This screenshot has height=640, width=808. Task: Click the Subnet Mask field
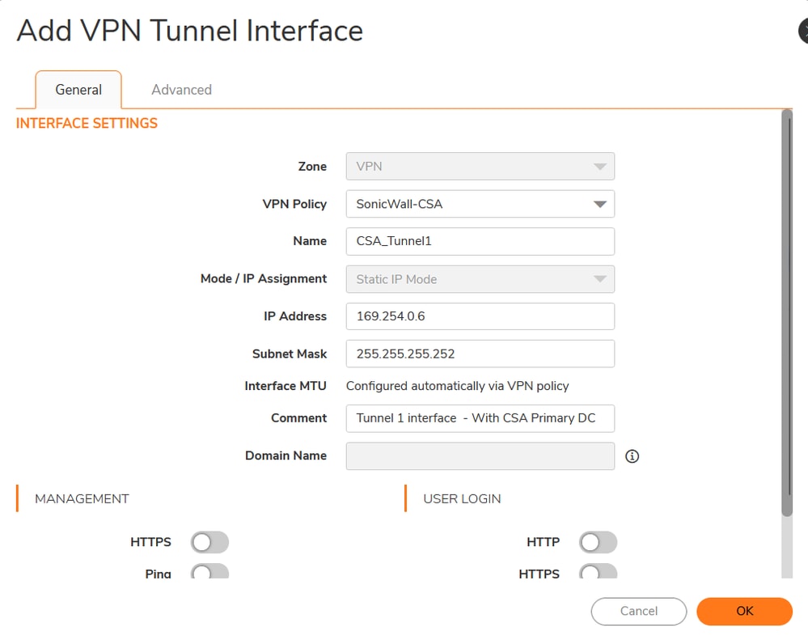click(480, 354)
